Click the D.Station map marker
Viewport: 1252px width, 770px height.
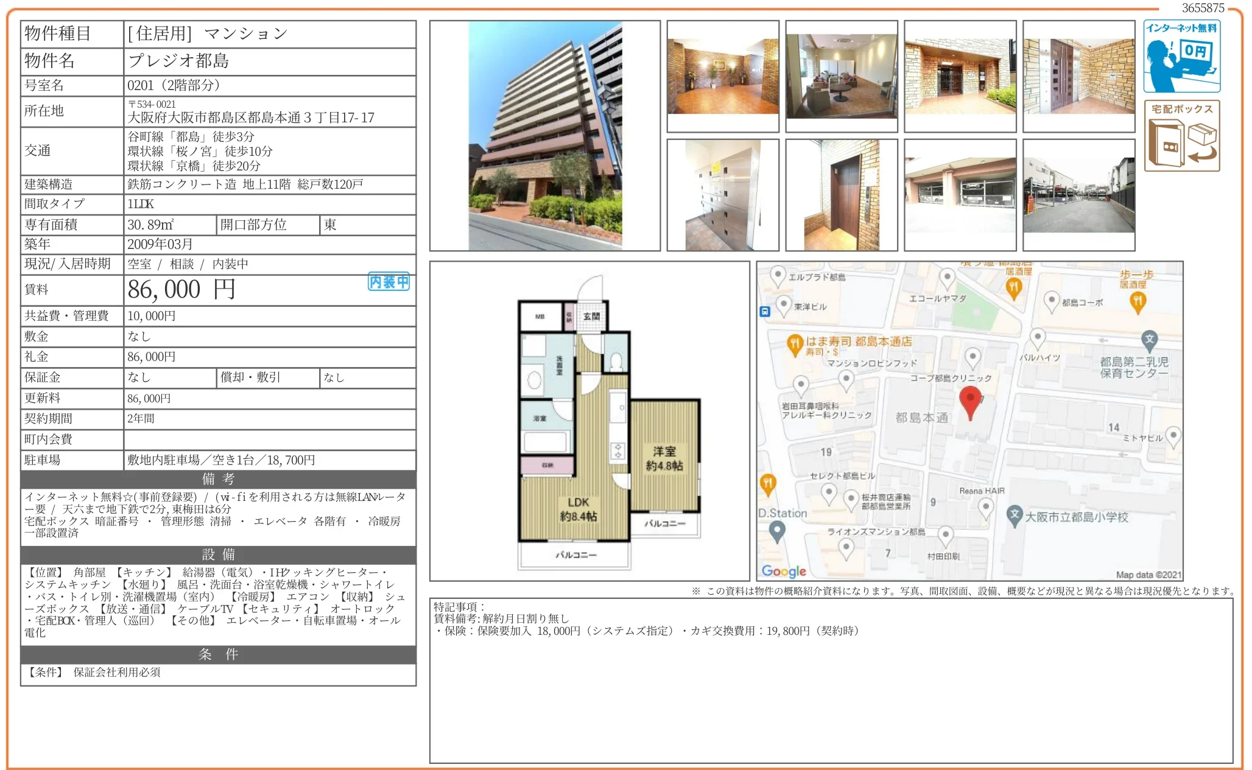point(776,531)
